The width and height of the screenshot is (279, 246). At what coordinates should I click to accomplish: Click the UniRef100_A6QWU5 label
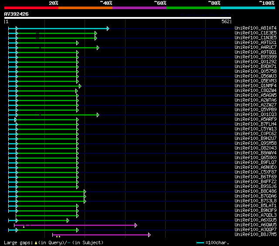click(255, 225)
